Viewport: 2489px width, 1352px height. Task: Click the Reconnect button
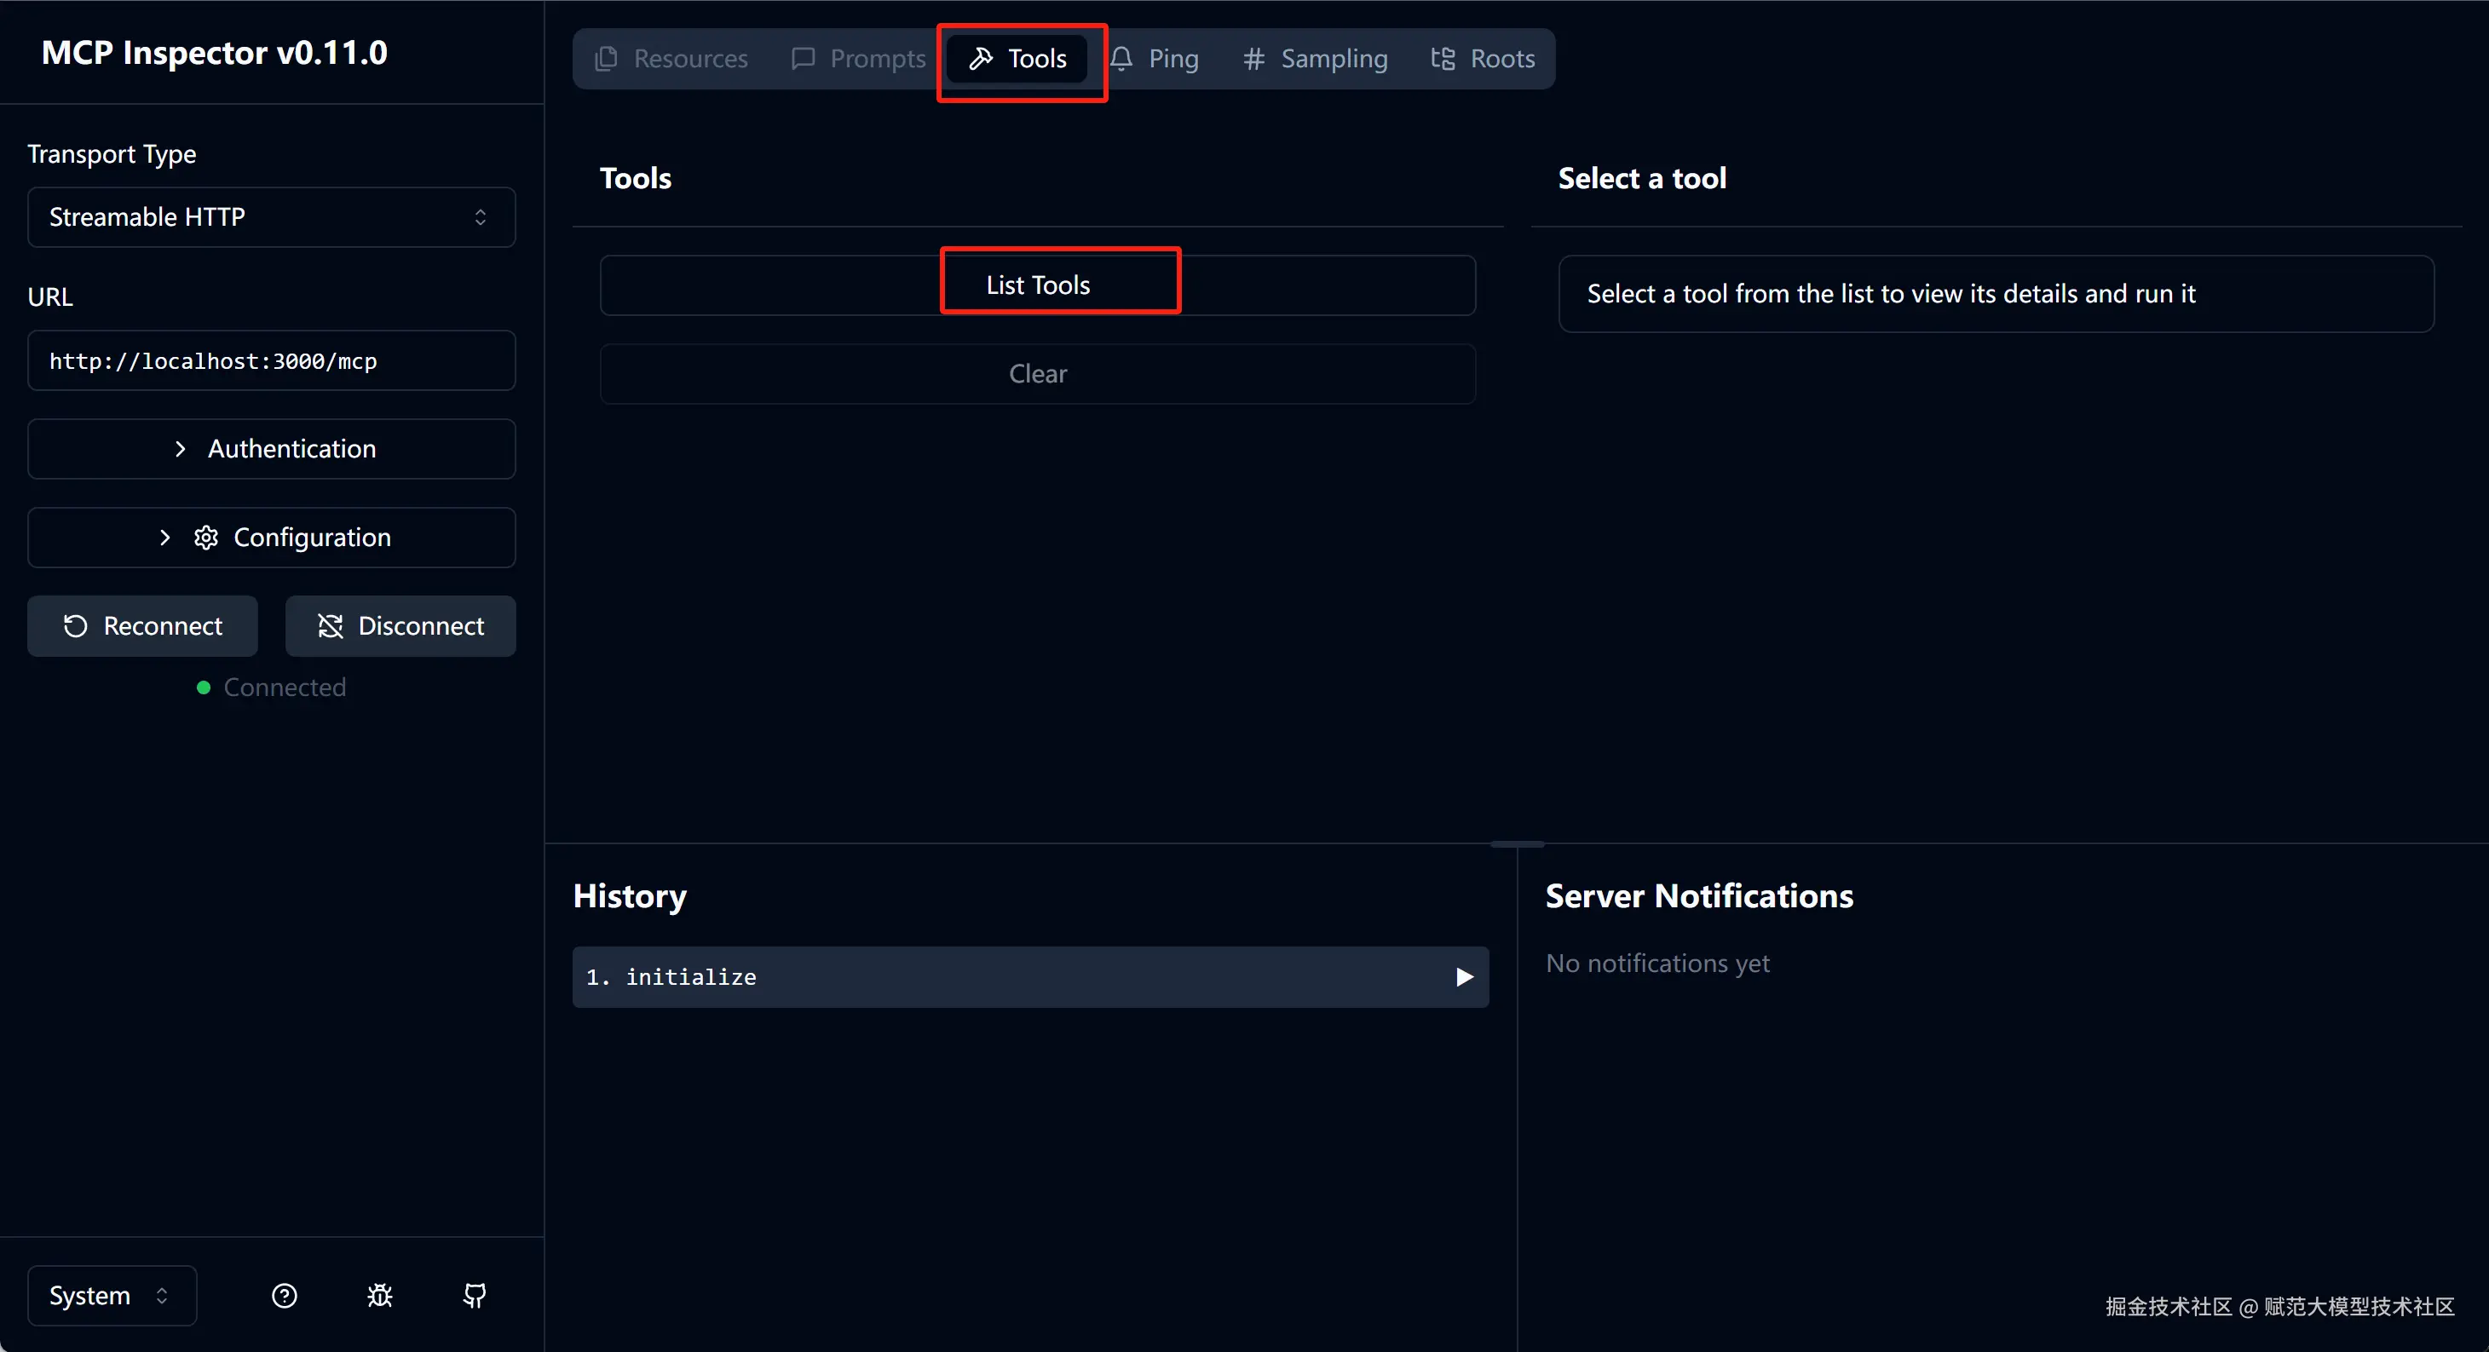[x=143, y=626]
